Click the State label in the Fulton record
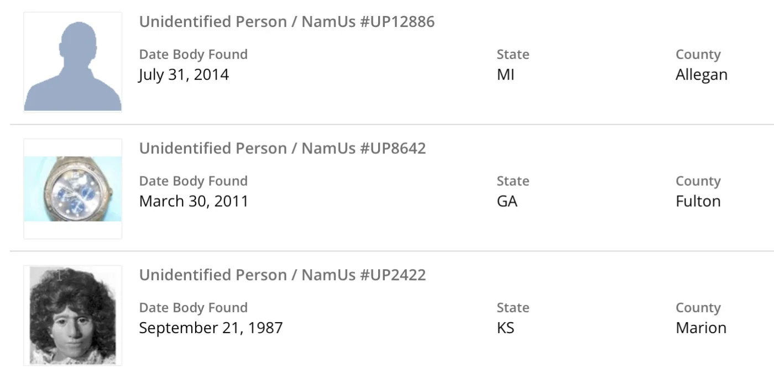774x375 pixels. [512, 181]
